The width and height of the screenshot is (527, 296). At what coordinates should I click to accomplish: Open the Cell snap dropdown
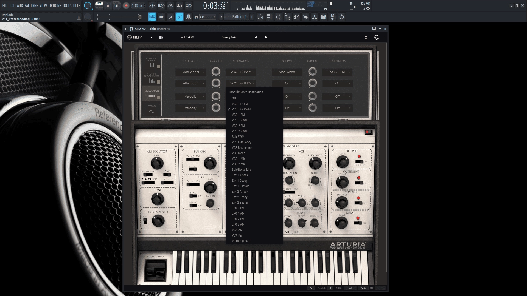(x=208, y=17)
